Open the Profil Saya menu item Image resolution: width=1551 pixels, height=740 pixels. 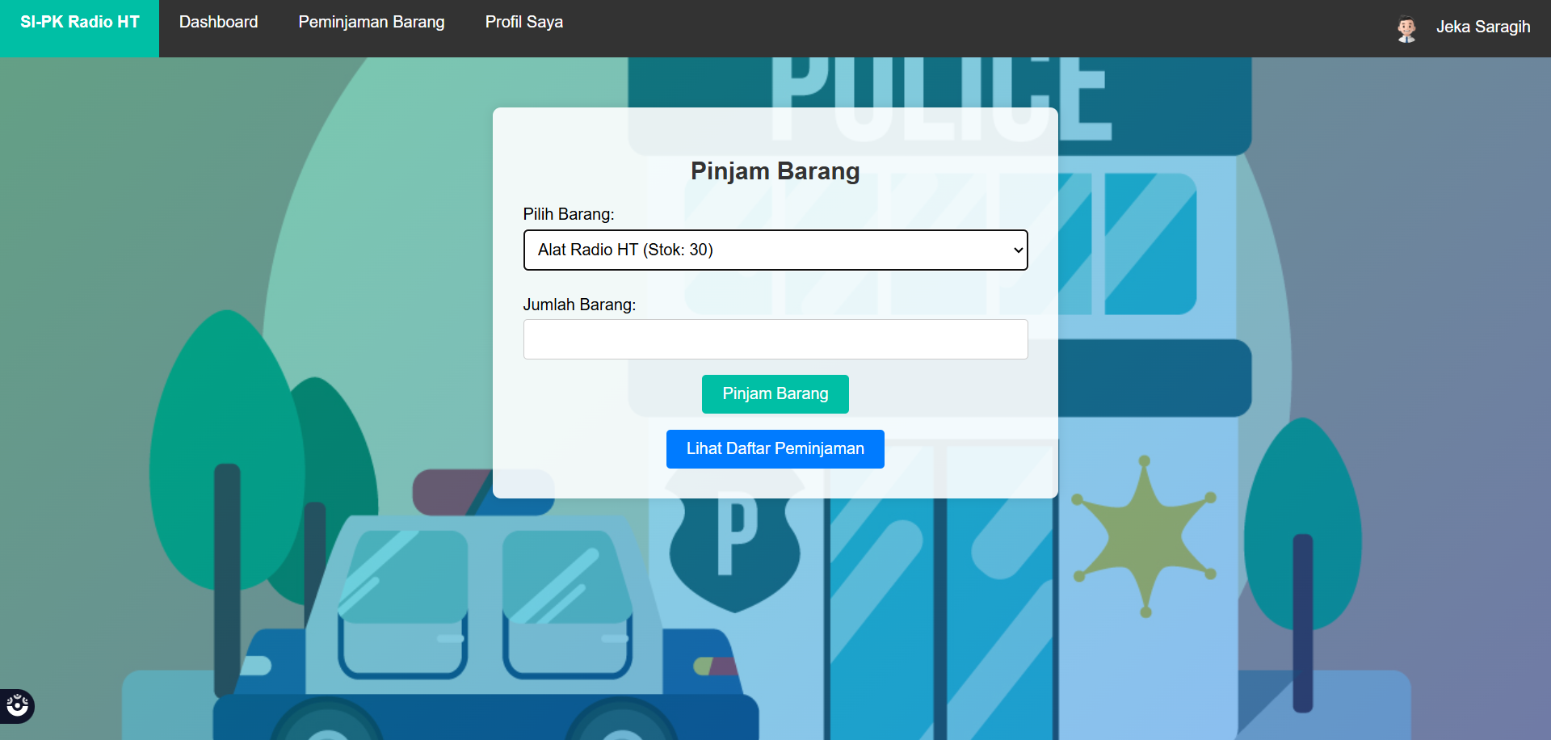524,22
